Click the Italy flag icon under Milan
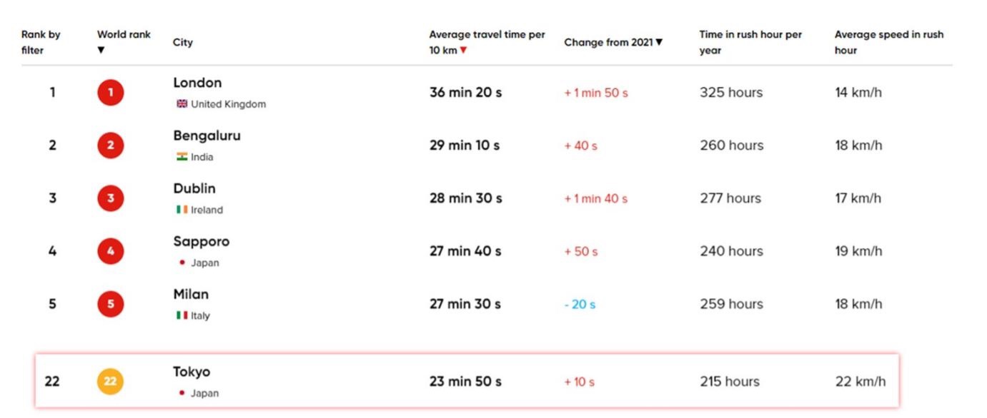The width and height of the screenshot is (987, 418). 182,315
